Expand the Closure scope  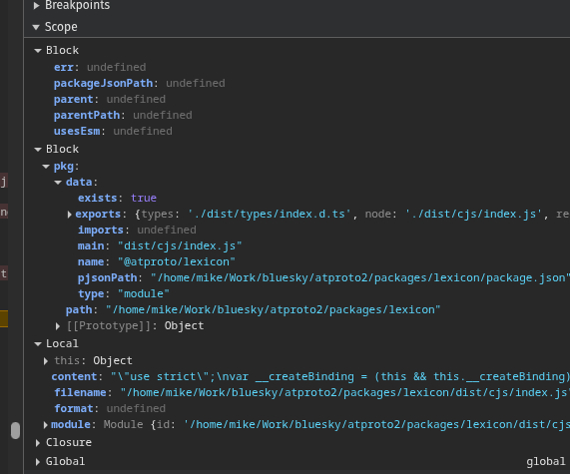[38, 443]
